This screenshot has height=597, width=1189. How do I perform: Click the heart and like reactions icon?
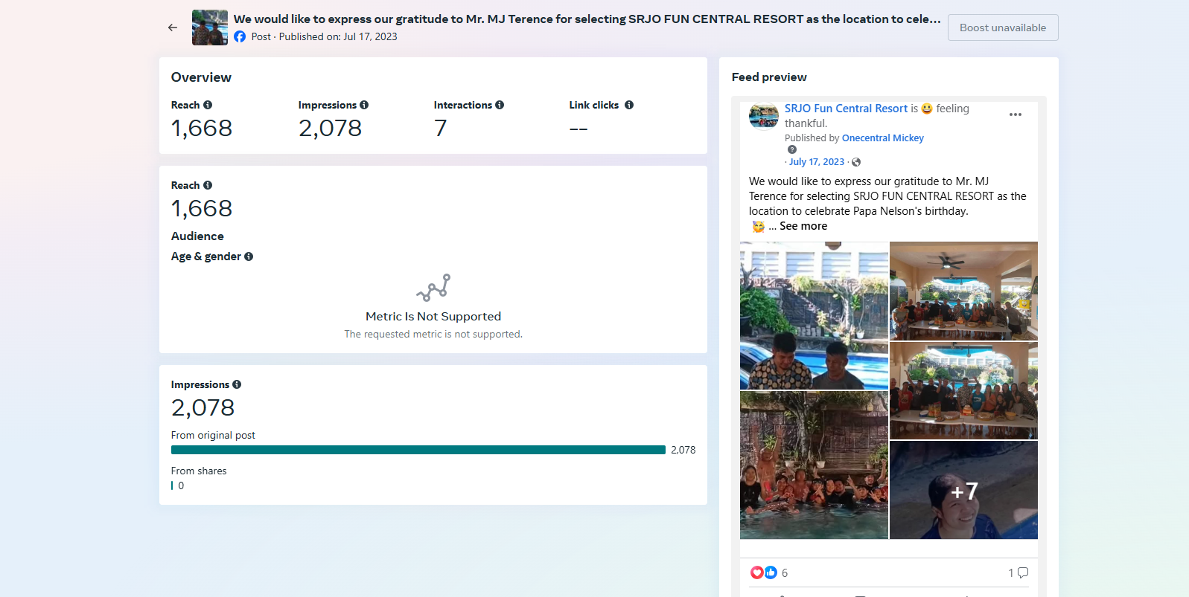[764, 572]
